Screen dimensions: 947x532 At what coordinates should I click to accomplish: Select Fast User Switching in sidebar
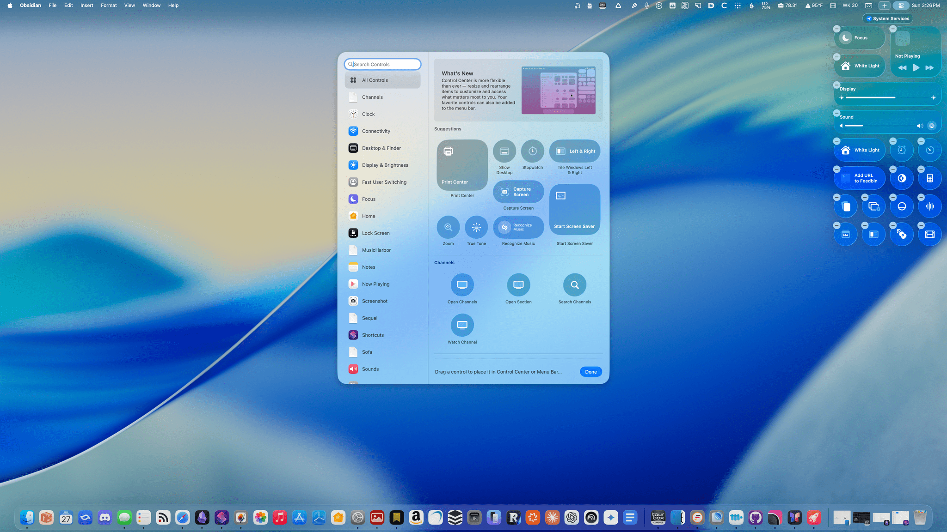point(382,182)
